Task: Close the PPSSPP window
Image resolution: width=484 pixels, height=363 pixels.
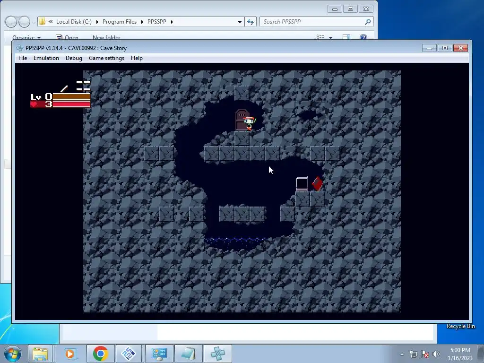Action: pos(460,48)
